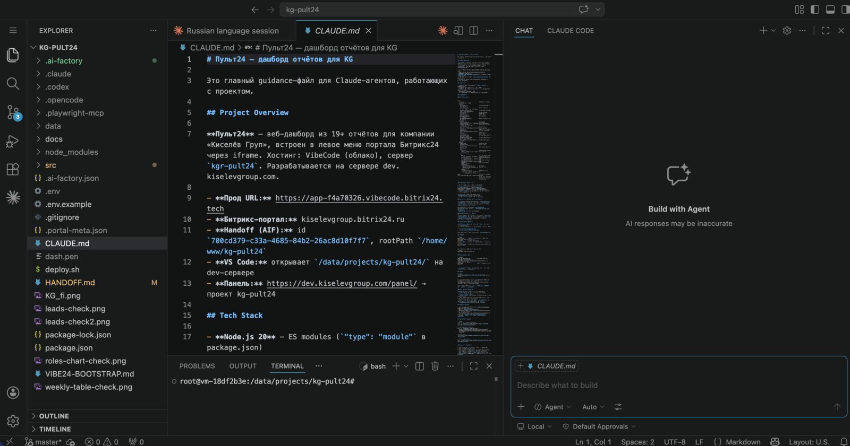Open the Default Approvals dropdown
The height and width of the screenshot is (446, 850).
pyautogui.click(x=599, y=426)
